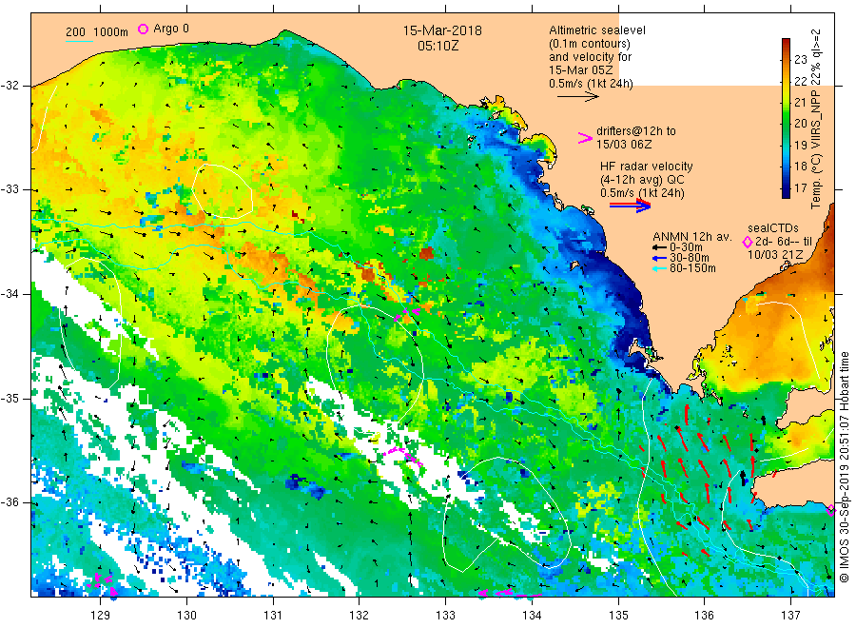Click the 20 label on temperature colorbar

(800, 124)
